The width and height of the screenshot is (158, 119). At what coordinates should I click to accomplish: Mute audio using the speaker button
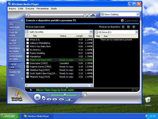(x=62, y=99)
